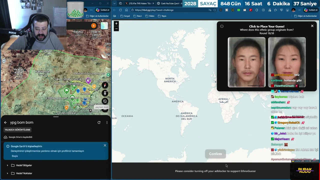Open the browser Workspaces icon
This screenshot has width=320, height=180.
(x=120, y=3)
